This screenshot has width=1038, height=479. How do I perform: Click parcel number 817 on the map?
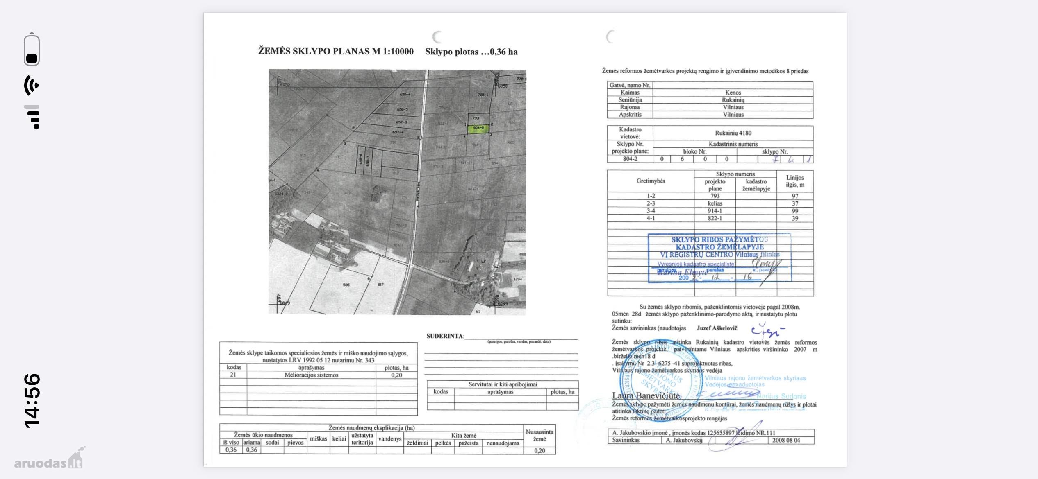(x=380, y=284)
